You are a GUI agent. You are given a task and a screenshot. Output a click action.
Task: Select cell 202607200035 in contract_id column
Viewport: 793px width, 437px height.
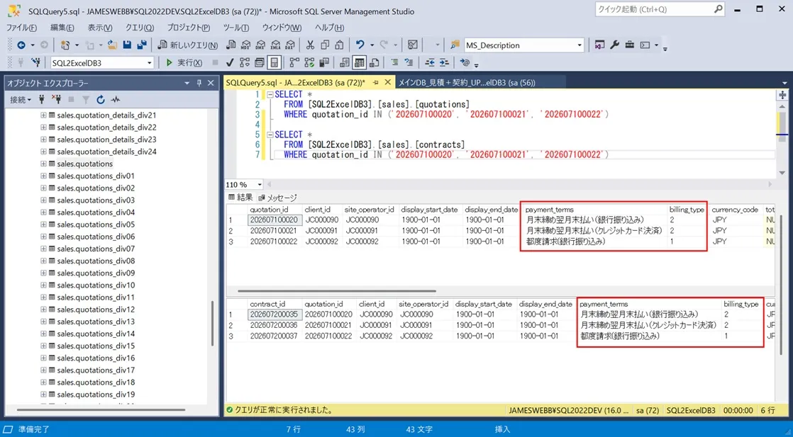275,314
